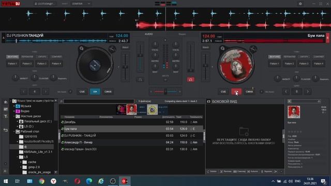Image resolution: width=331 pixels, height=186 pixels.
Task: Open Windows Start menu
Action: 6,181
